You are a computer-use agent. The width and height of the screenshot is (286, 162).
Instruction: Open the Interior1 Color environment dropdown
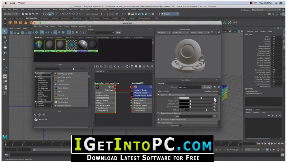pos(200,32)
